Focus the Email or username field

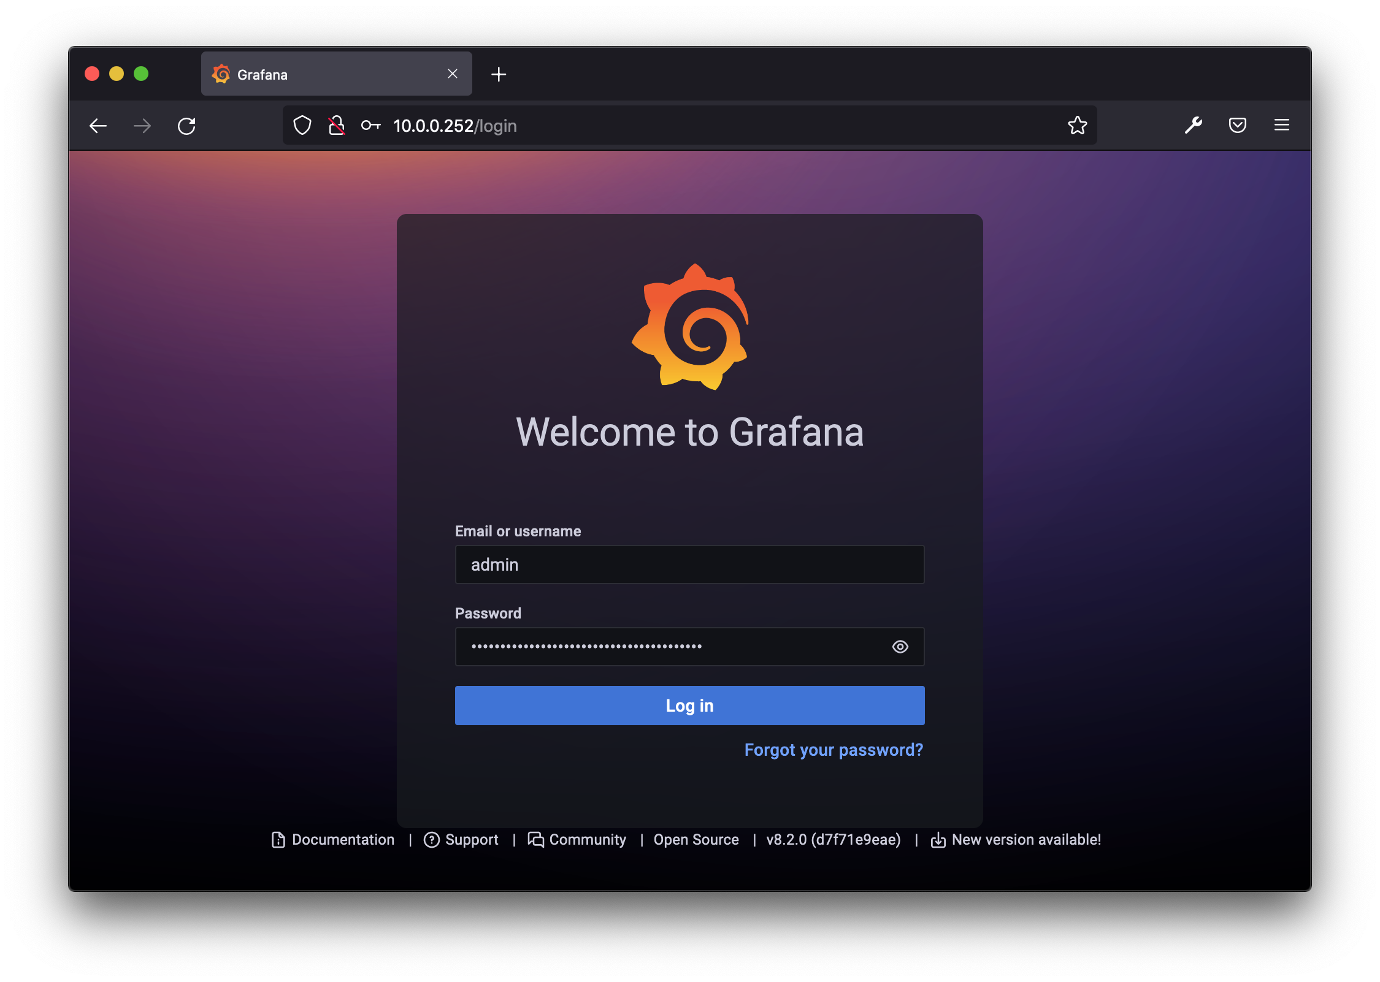pos(689,565)
